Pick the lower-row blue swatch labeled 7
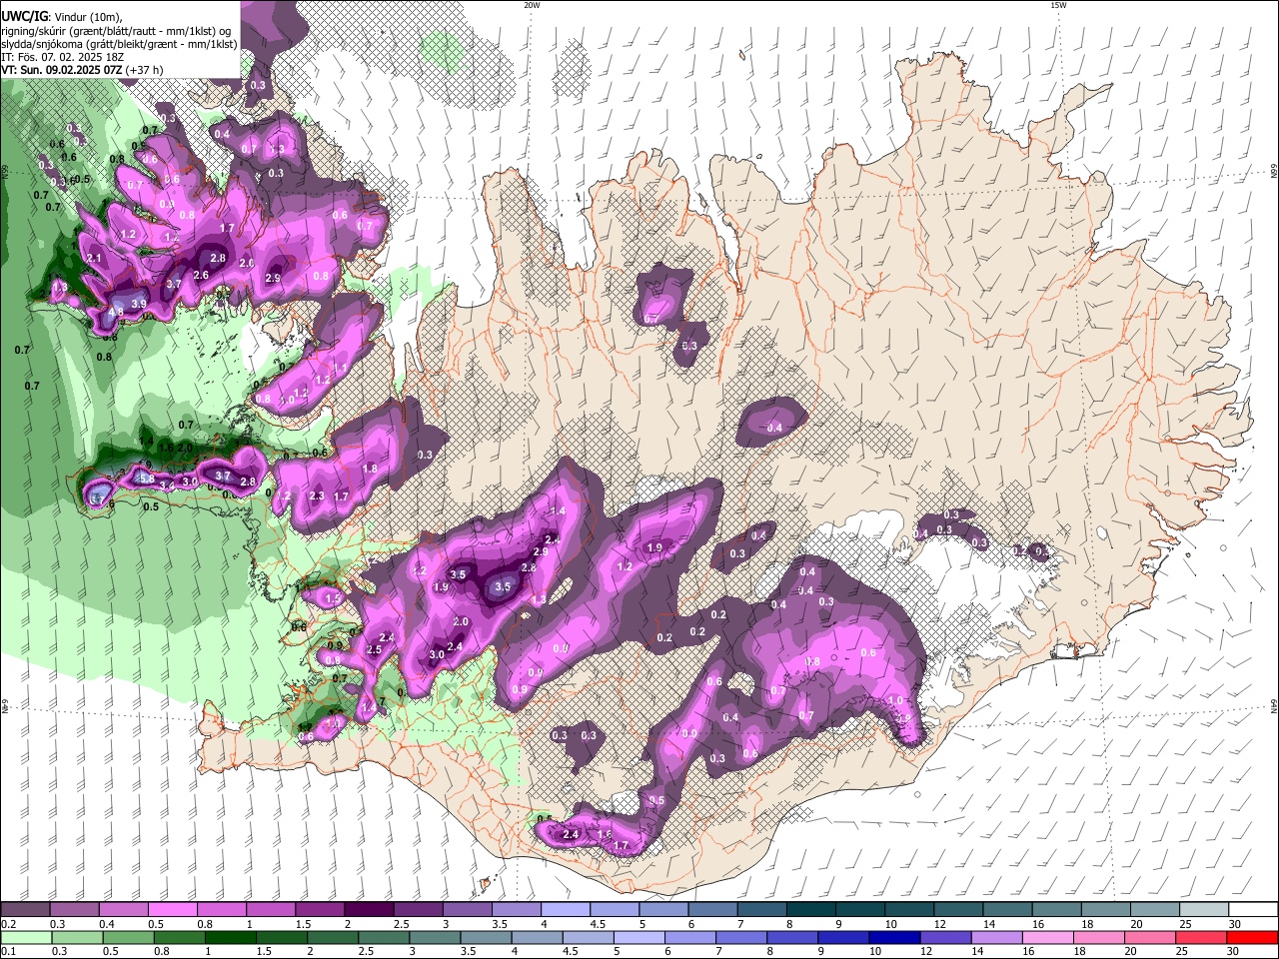Viewport: 1279px width, 959px height. point(741,937)
